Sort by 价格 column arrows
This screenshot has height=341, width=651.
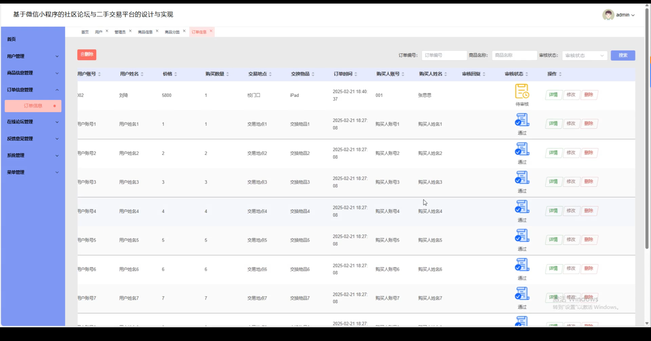pyautogui.click(x=176, y=74)
